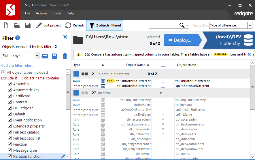
Task: Click the AUTO MAP badge in the warning bar
Action: [x=220, y=54]
